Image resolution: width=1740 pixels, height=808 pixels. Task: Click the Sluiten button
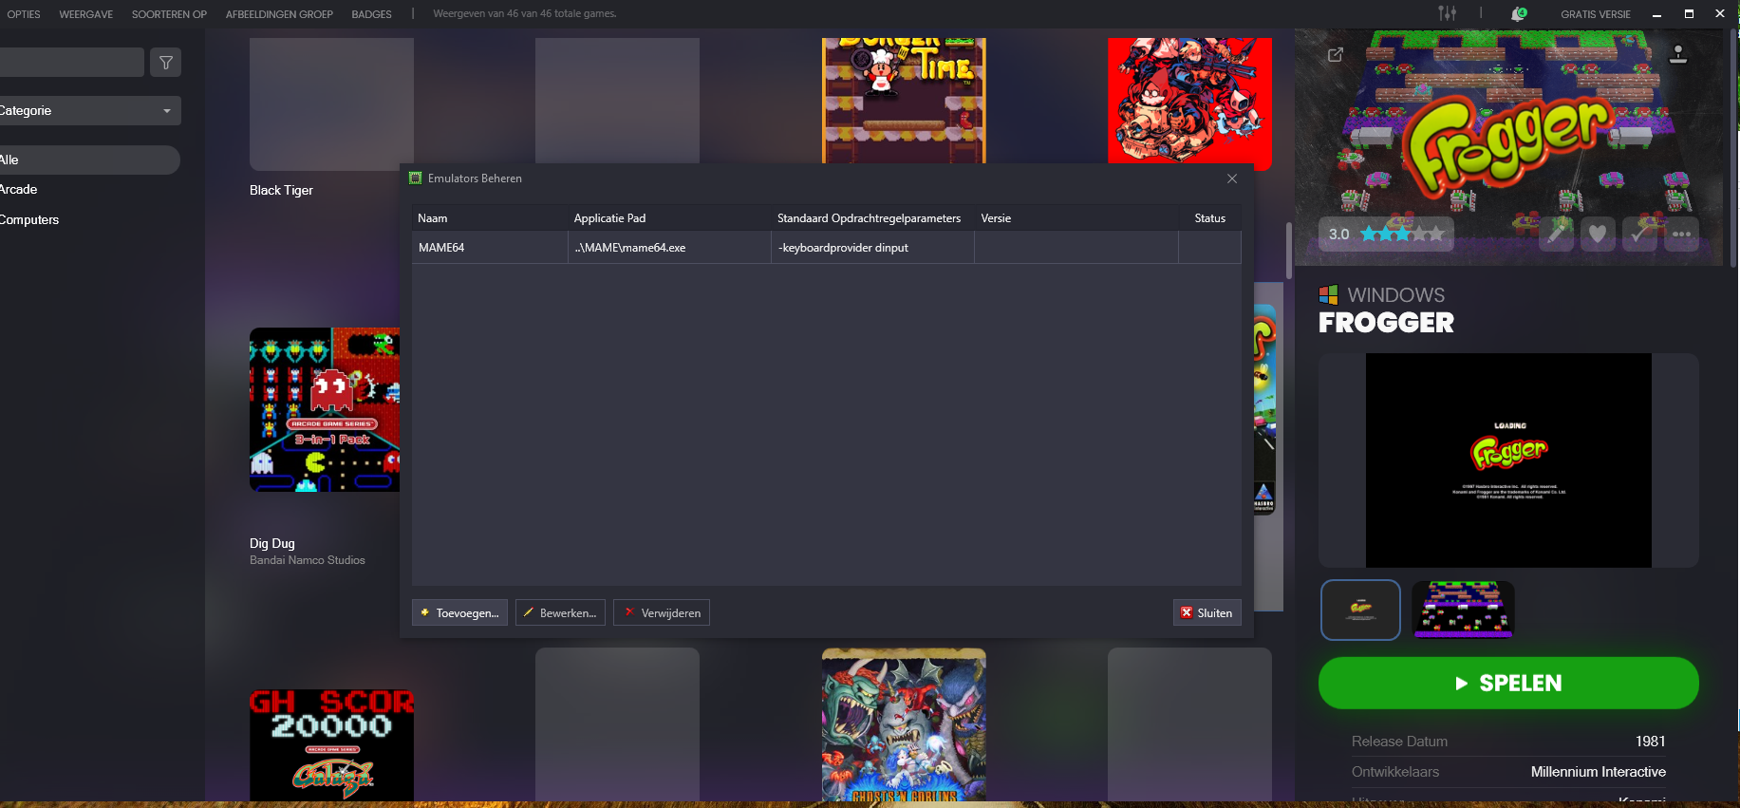[x=1207, y=612]
